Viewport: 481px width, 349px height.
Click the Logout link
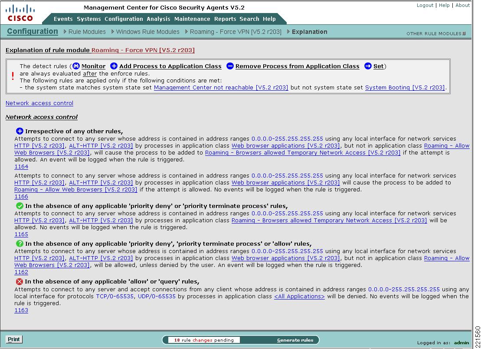click(425, 5)
